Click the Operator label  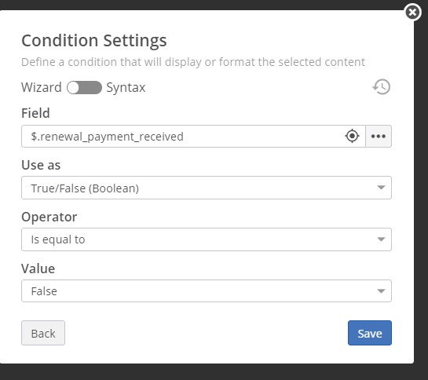click(x=49, y=217)
